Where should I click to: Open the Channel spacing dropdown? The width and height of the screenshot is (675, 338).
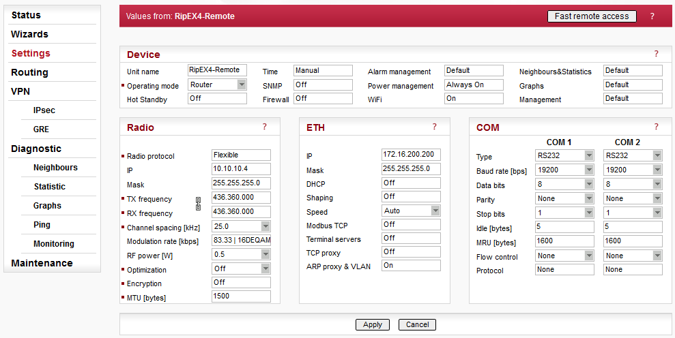pyautogui.click(x=241, y=226)
